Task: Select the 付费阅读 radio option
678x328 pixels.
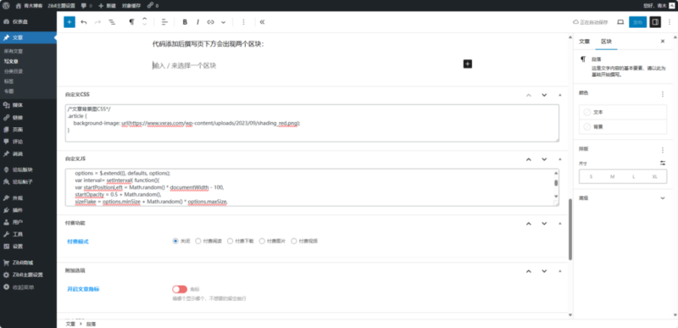Action: tap(198, 242)
